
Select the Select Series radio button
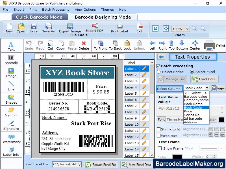pyautogui.click(x=159, y=72)
